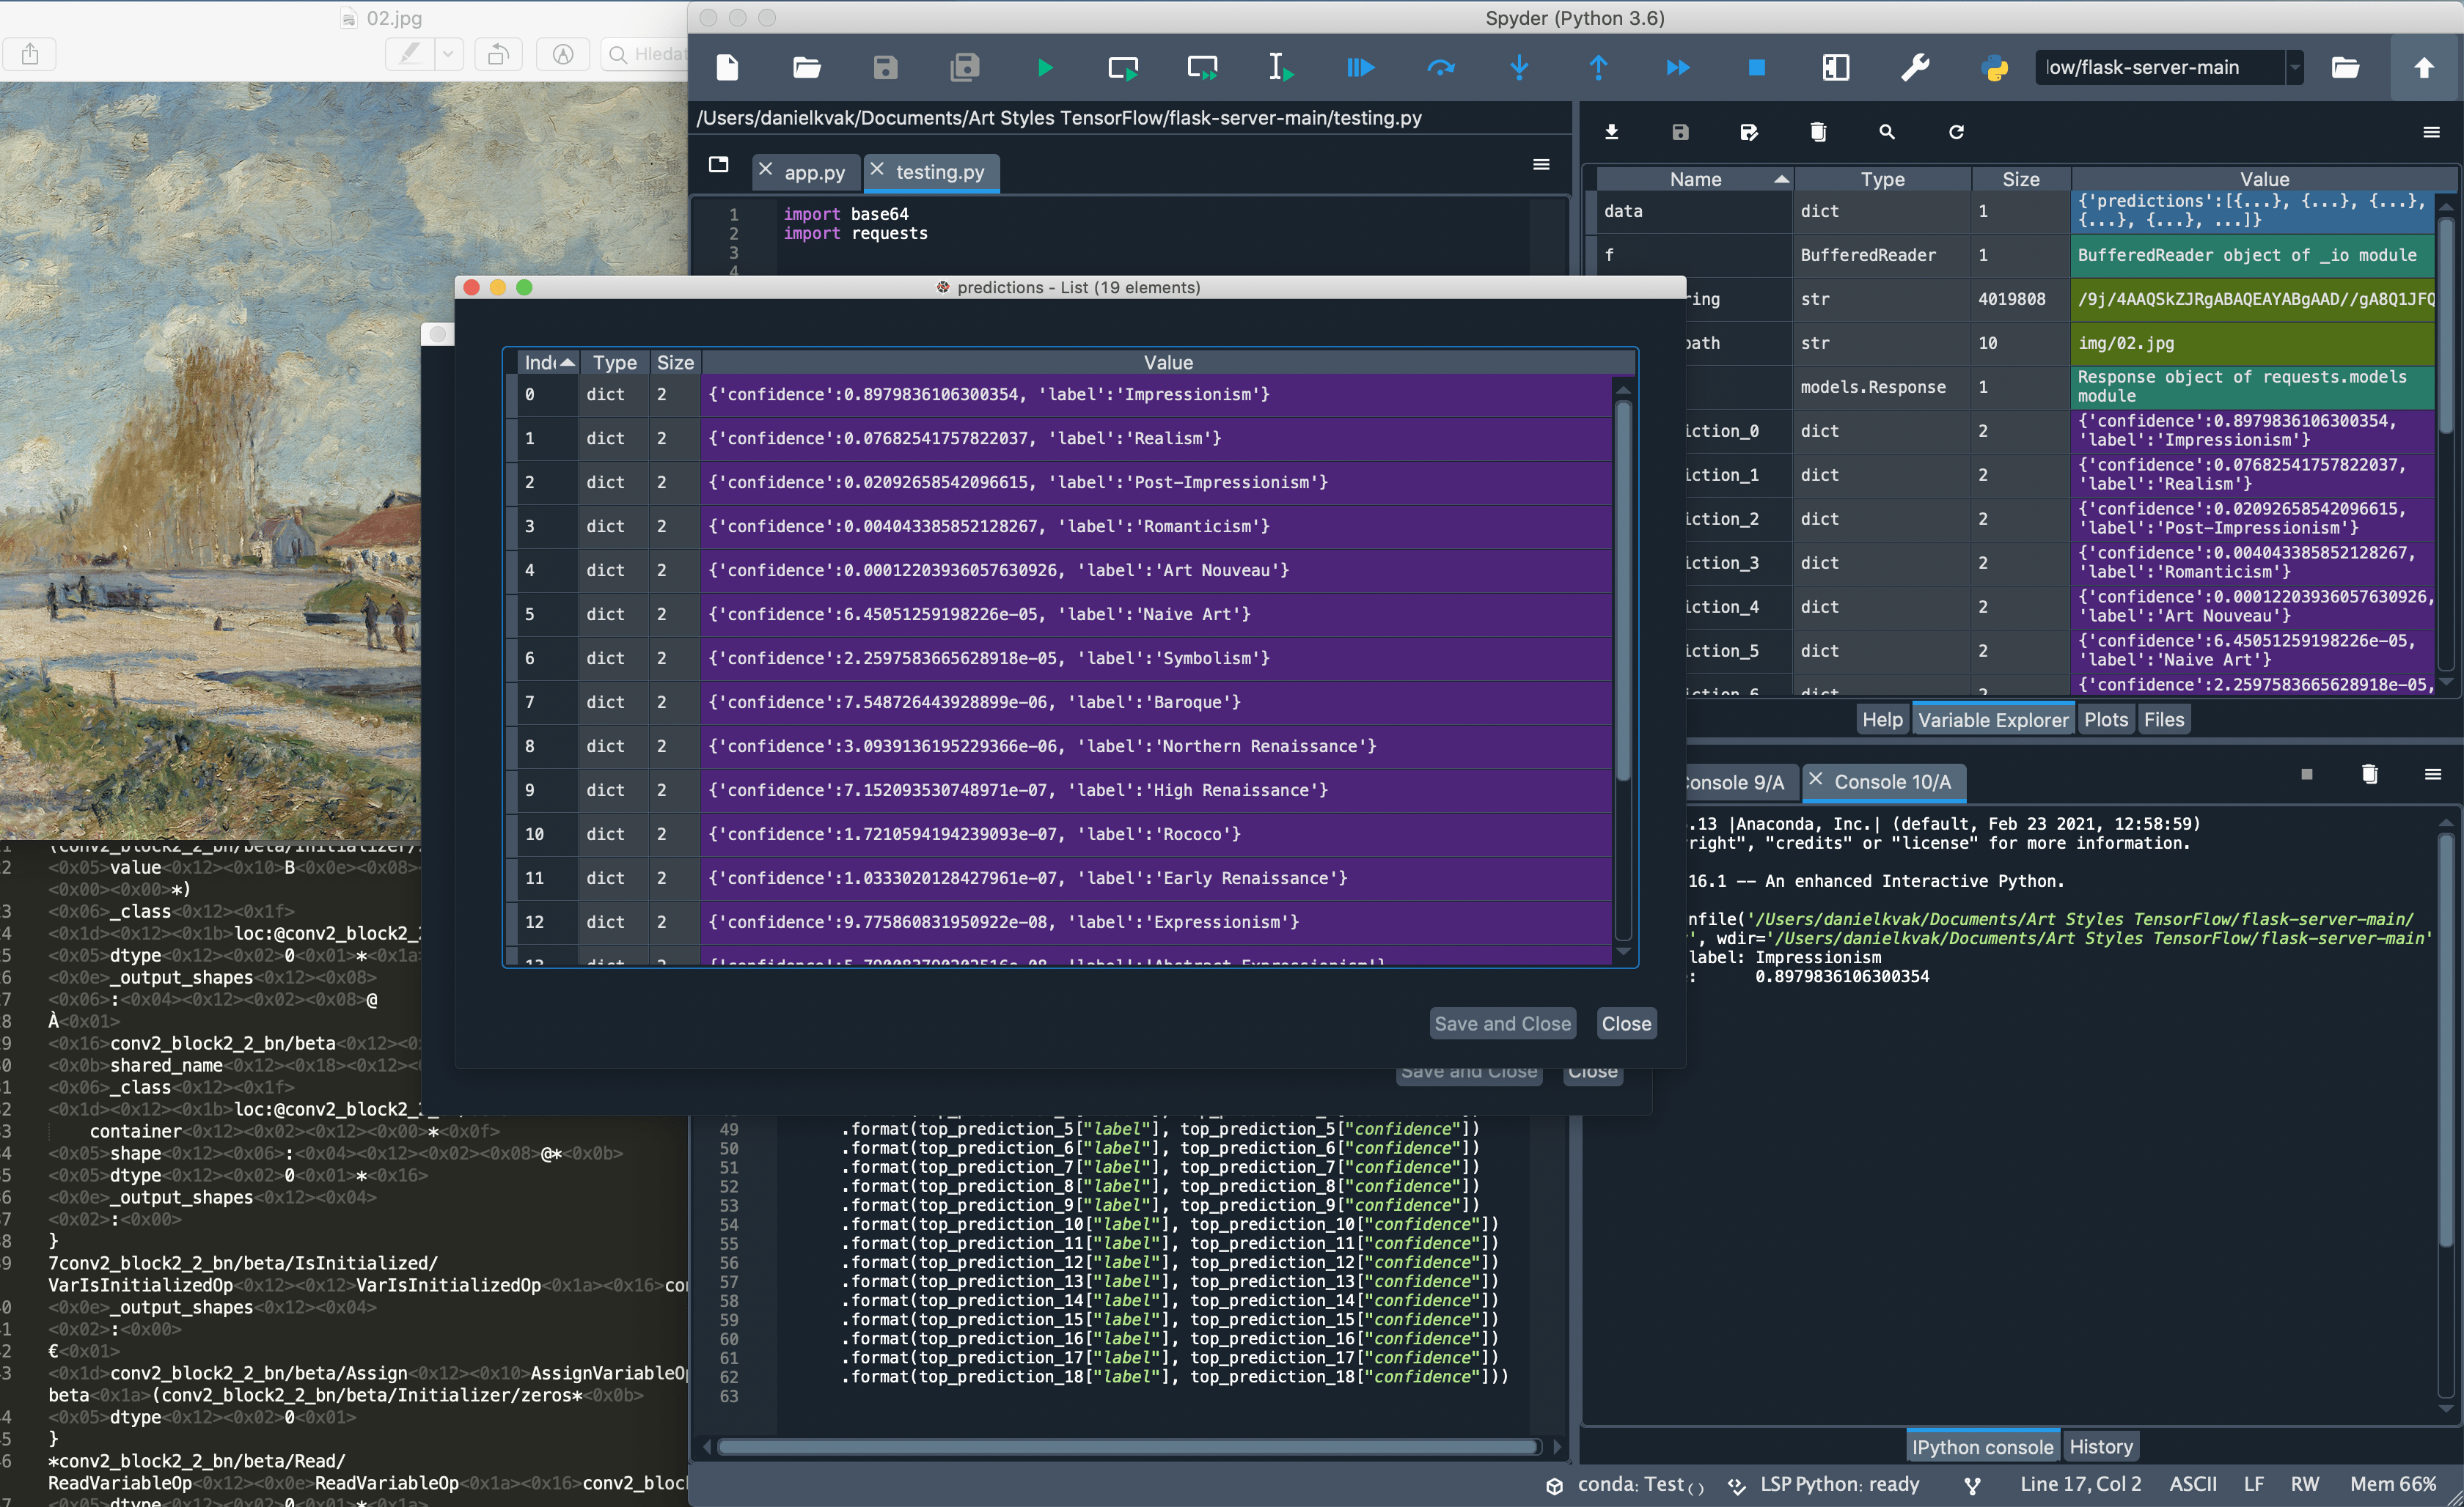Toggle sort on Index column header
2464x1507 pixels.
[548, 362]
